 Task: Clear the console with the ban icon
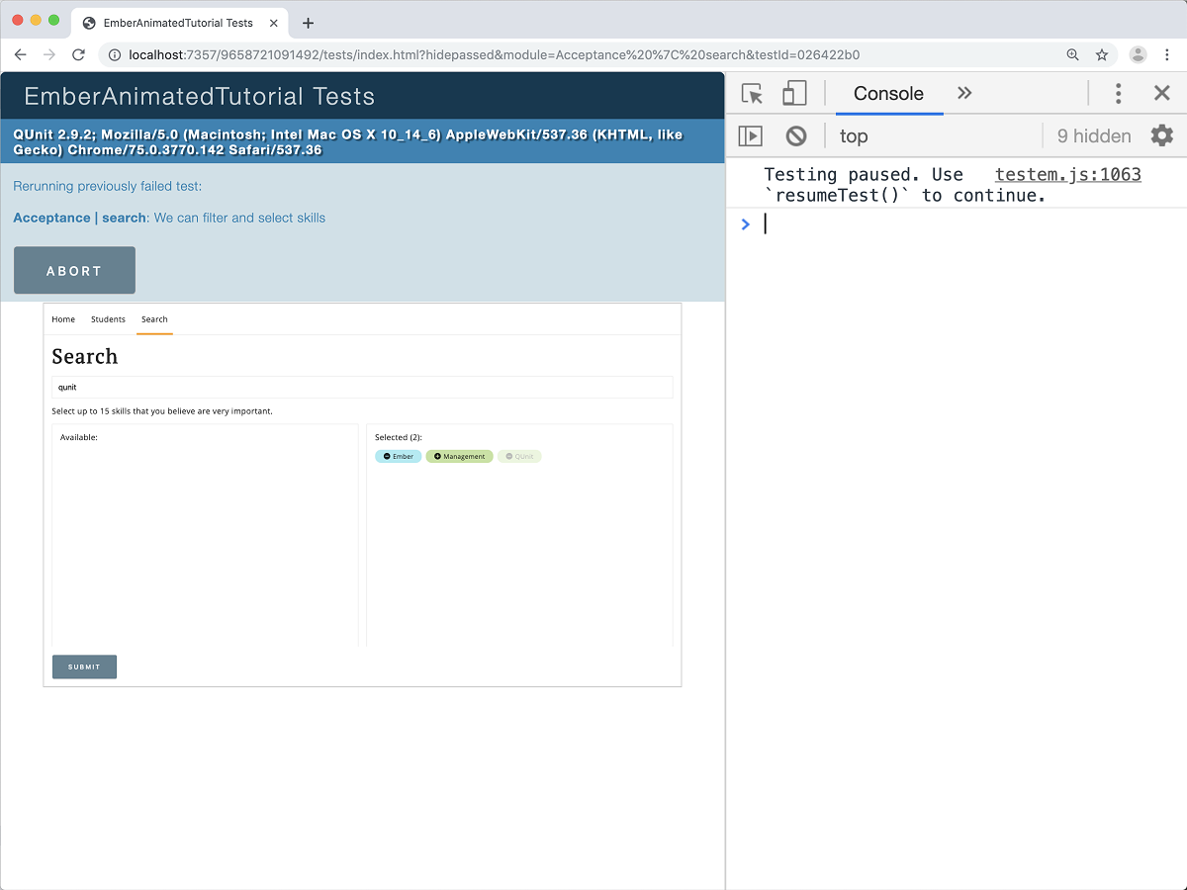tap(796, 136)
